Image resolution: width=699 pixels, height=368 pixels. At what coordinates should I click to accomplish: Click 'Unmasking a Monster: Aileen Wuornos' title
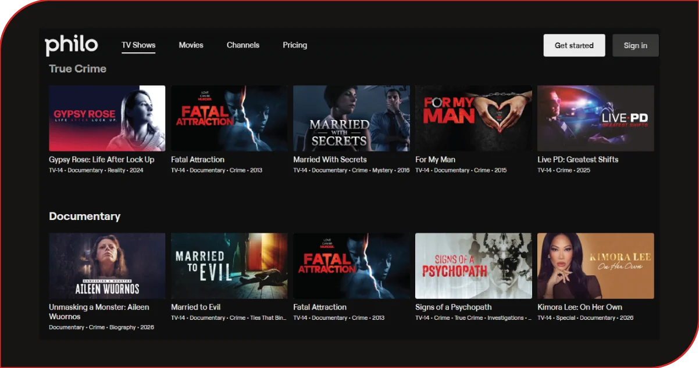coord(99,312)
